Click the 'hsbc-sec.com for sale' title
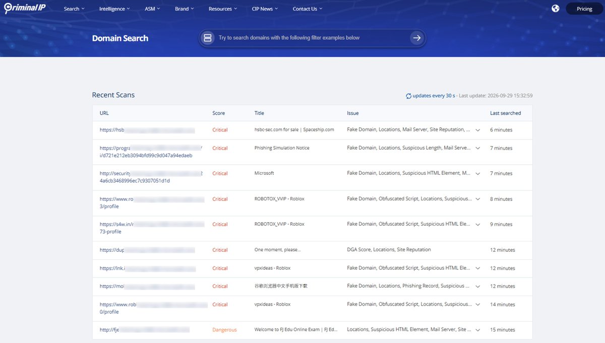This screenshot has width=605, height=343. tap(294, 130)
